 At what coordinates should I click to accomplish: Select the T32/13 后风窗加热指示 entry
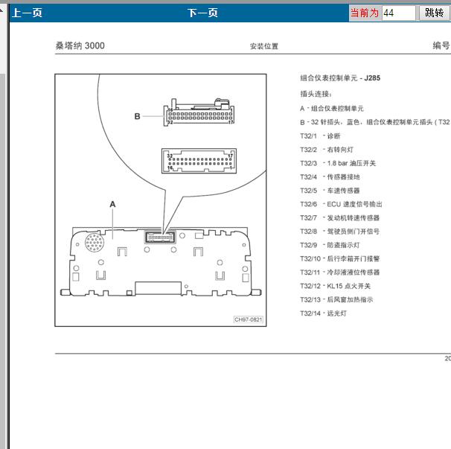coord(336,299)
